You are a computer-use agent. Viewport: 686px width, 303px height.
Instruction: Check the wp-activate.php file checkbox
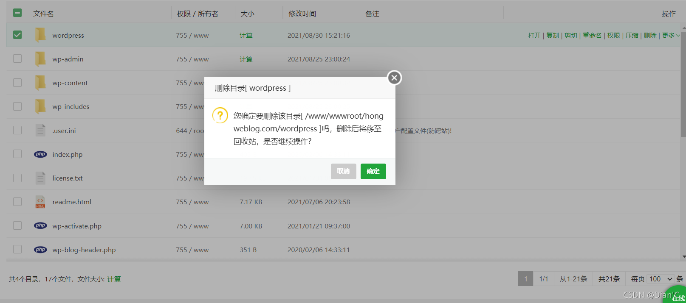[x=17, y=225]
